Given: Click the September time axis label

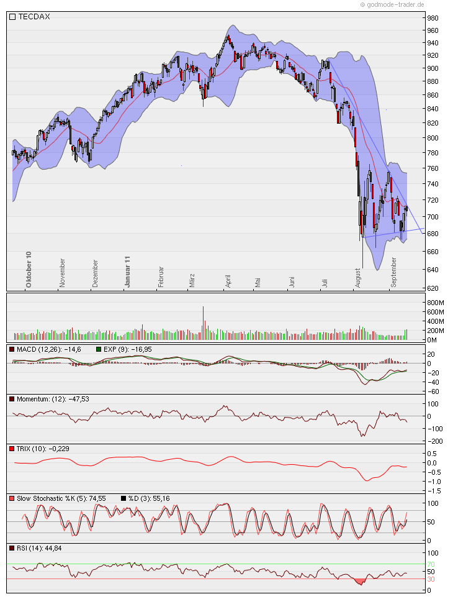Looking at the screenshot, I should pyautogui.click(x=393, y=272).
